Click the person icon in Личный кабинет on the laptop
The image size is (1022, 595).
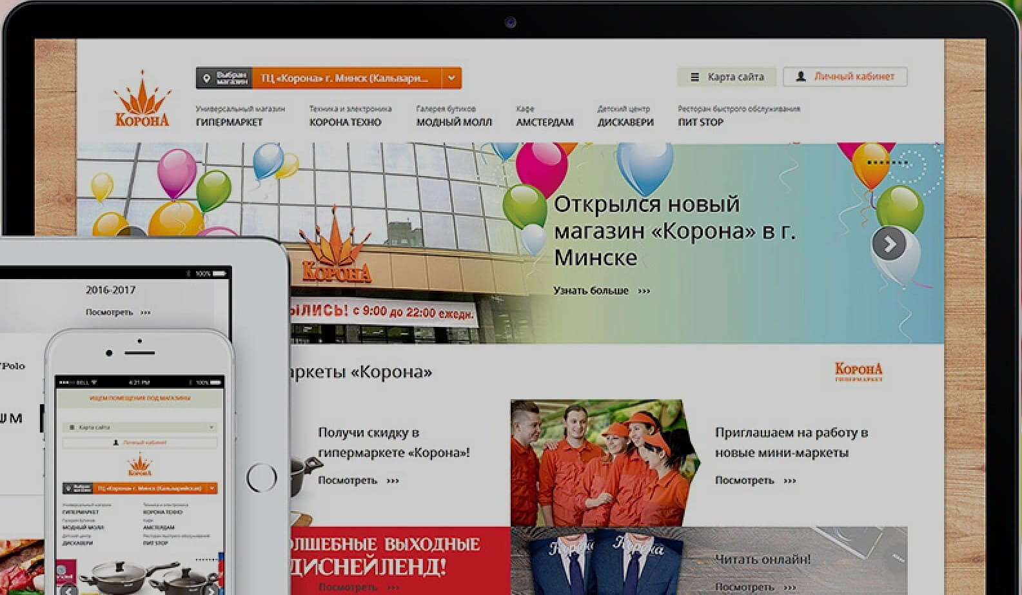tap(801, 76)
